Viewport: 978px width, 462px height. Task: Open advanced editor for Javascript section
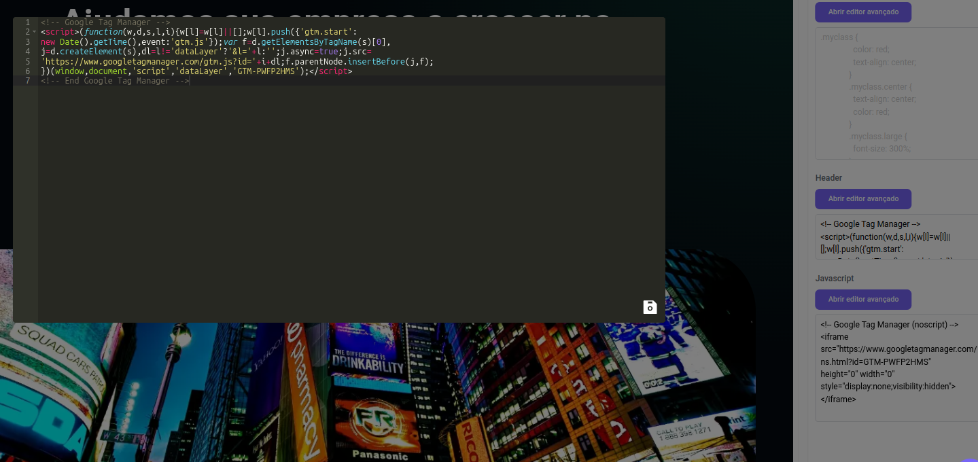[x=863, y=300]
